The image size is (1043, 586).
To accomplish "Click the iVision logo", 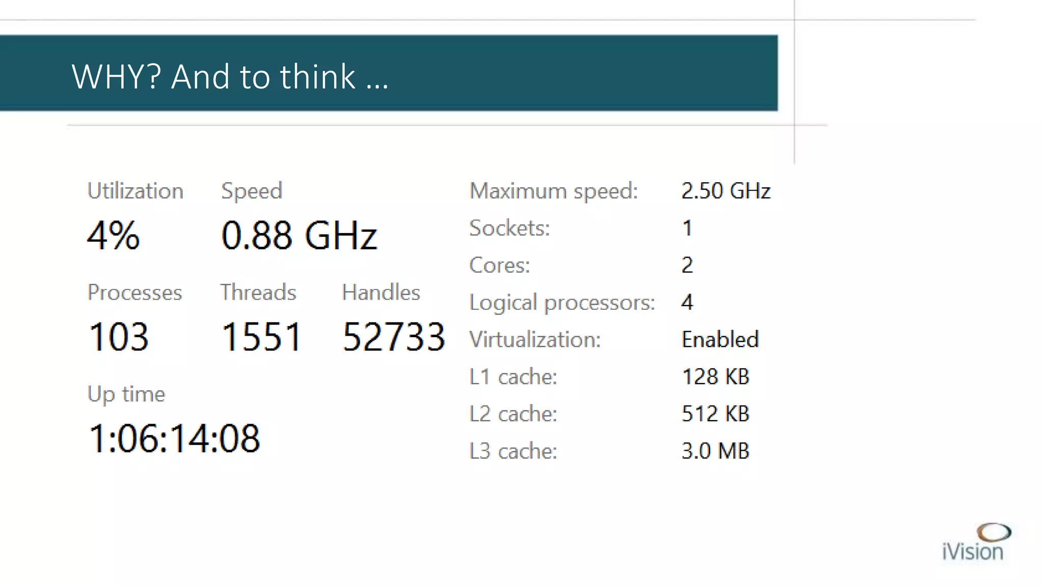I will [975, 542].
